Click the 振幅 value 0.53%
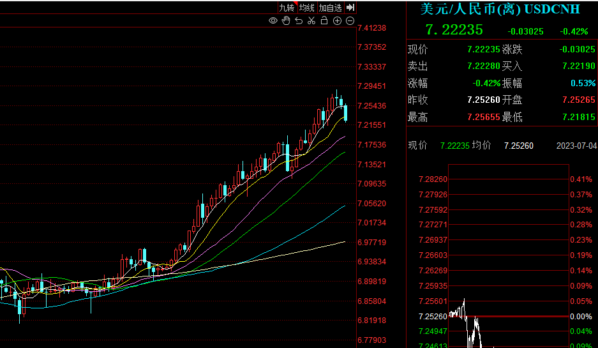This screenshot has width=598, height=348. click(583, 83)
